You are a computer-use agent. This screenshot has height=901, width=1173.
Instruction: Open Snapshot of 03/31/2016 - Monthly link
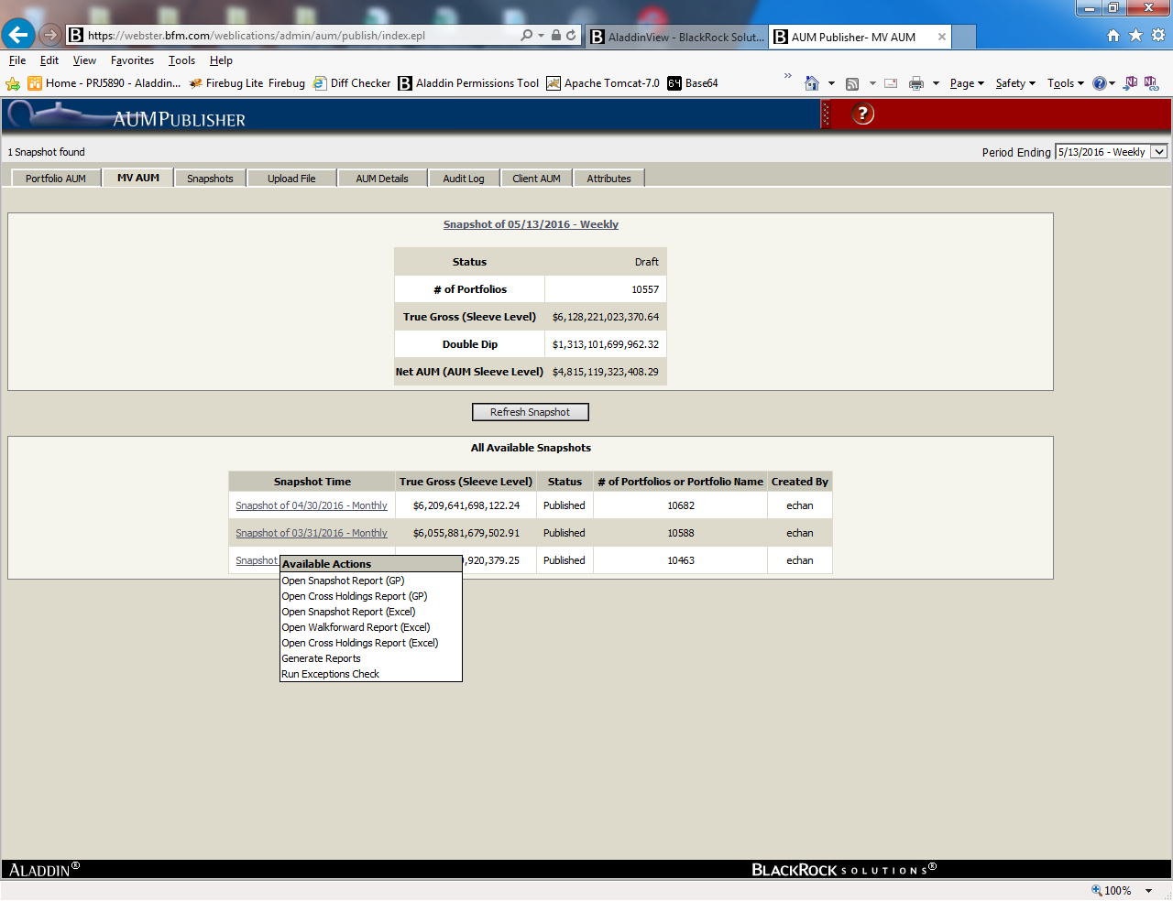click(312, 533)
